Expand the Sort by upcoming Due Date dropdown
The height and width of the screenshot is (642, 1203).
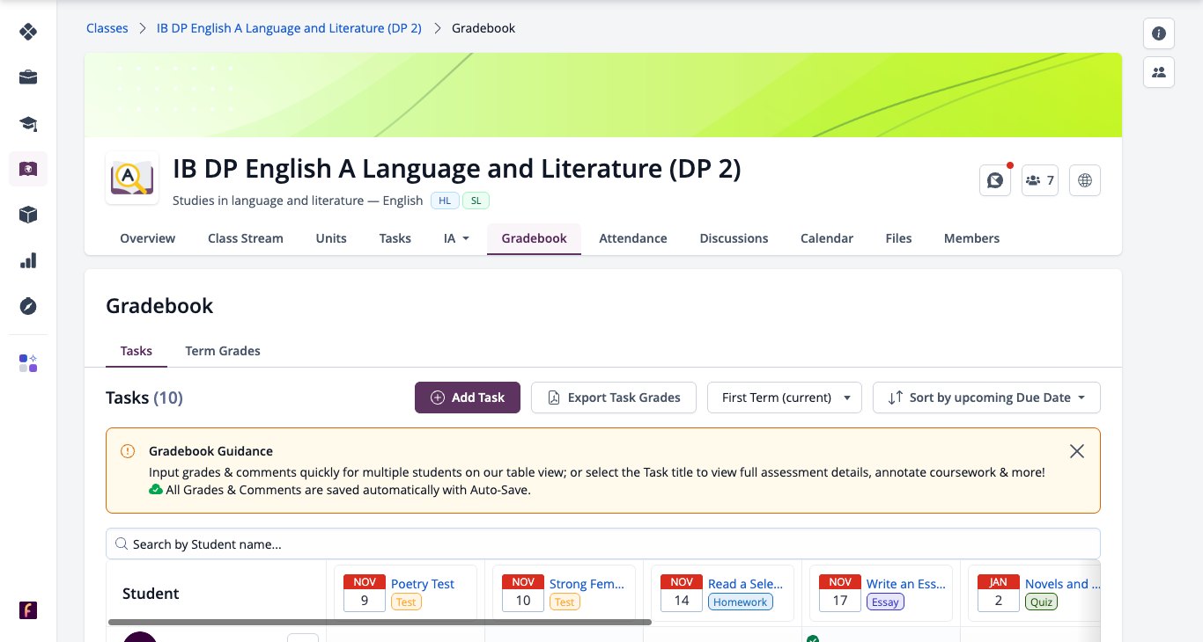(x=986, y=398)
